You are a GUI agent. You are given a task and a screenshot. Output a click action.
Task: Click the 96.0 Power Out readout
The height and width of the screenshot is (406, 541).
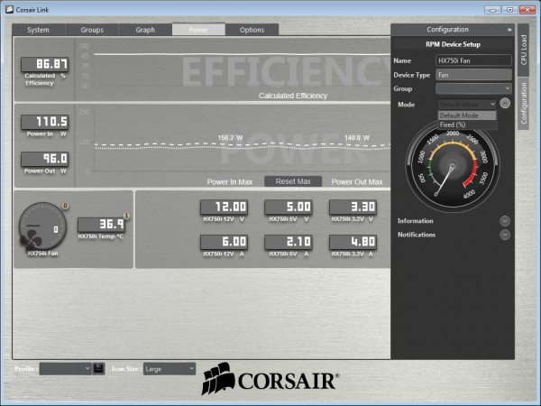tap(45, 159)
